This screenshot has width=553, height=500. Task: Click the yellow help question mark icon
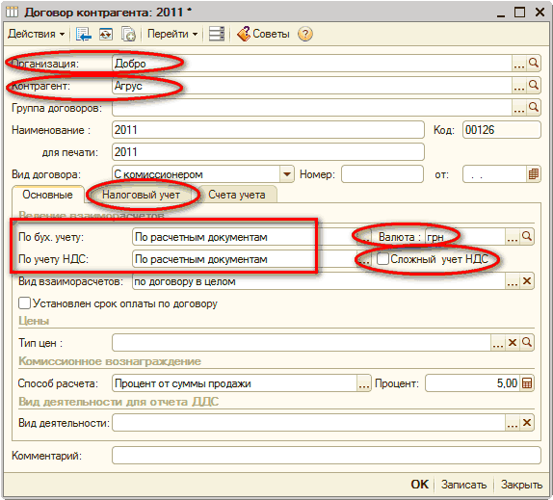(x=305, y=35)
